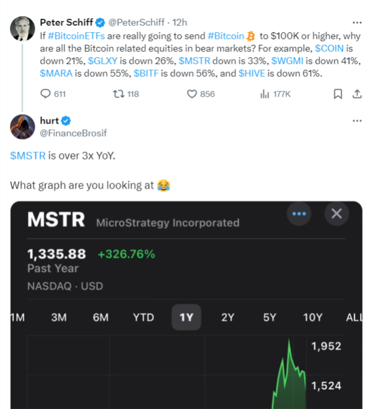373x409 pixels.
Task: View analytics showing 177K views
Action: (x=275, y=94)
